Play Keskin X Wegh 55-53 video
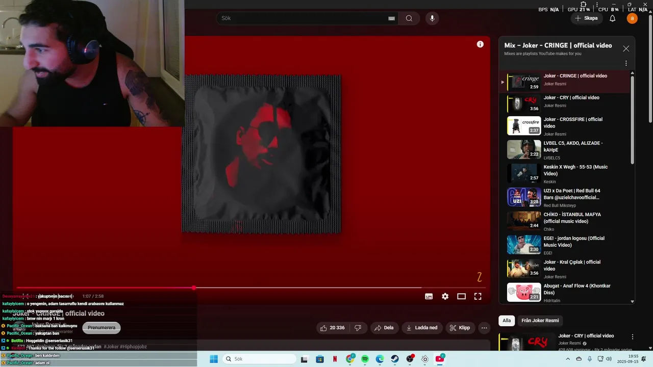This screenshot has height=367, width=653. tap(565, 174)
